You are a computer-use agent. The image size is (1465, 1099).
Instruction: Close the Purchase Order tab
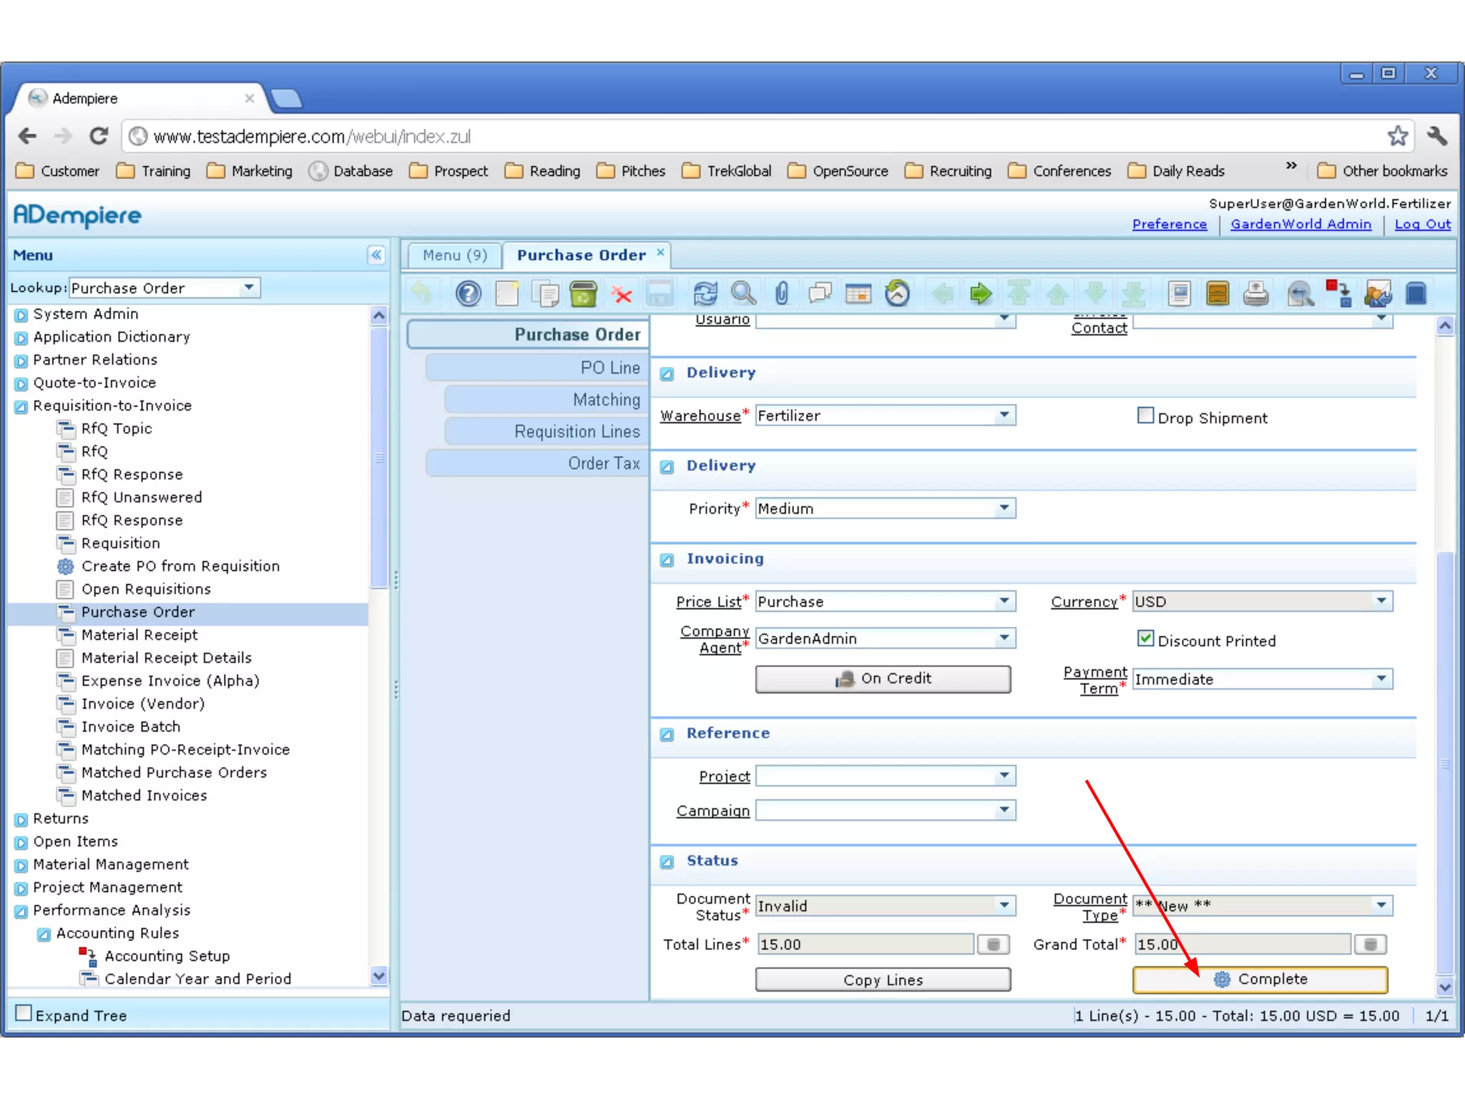pos(660,252)
